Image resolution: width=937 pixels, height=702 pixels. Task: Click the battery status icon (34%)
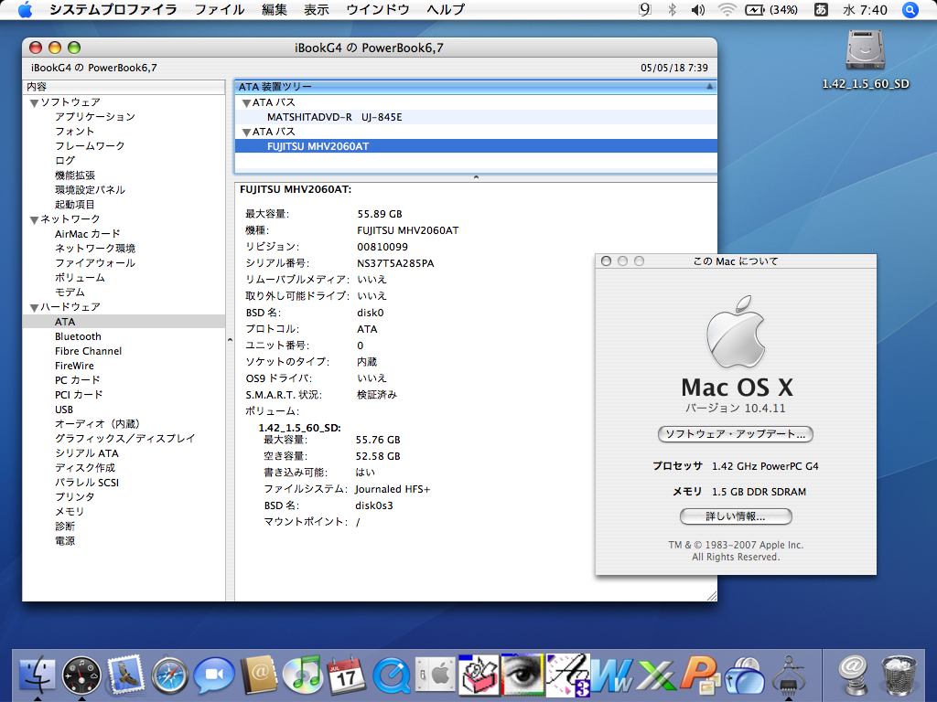click(x=770, y=9)
